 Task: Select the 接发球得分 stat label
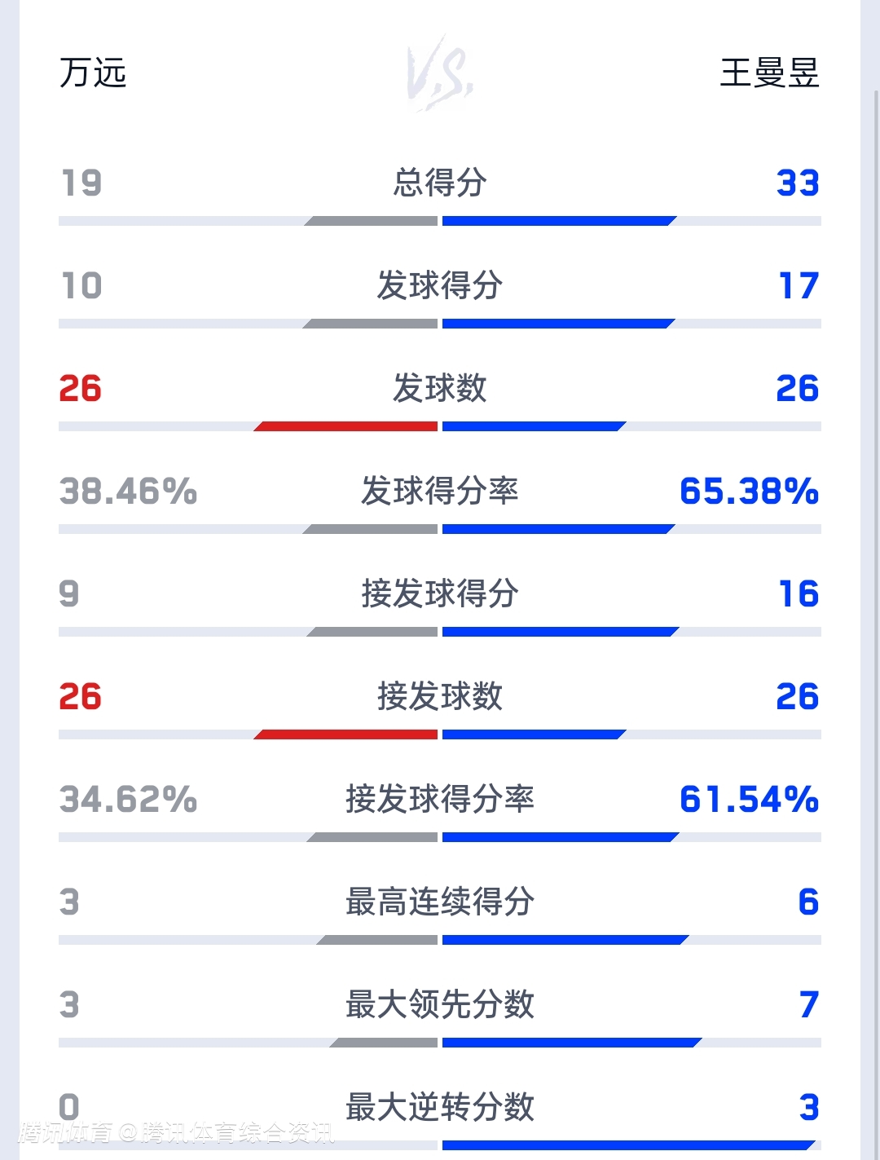(x=440, y=593)
